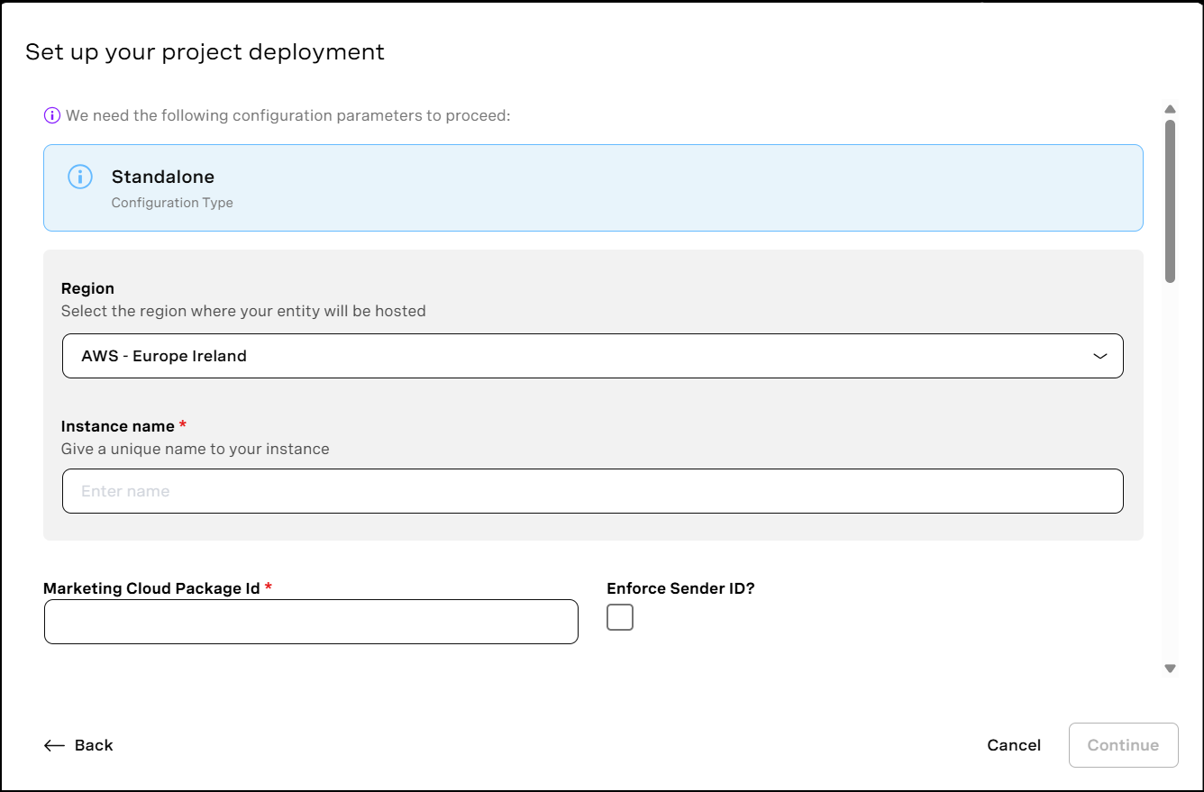Enable the Enforce Sender ID checkbox

(620, 617)
